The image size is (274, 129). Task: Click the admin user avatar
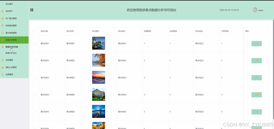255,10
